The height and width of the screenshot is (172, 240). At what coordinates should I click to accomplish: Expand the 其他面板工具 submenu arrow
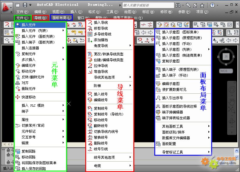(x=209, y=126)
